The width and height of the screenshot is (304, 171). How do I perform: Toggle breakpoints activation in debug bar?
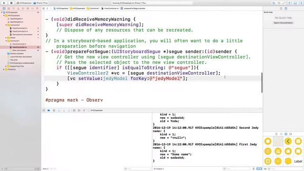(48, 110)
